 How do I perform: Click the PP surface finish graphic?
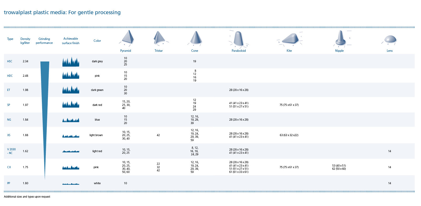(71, 184)
